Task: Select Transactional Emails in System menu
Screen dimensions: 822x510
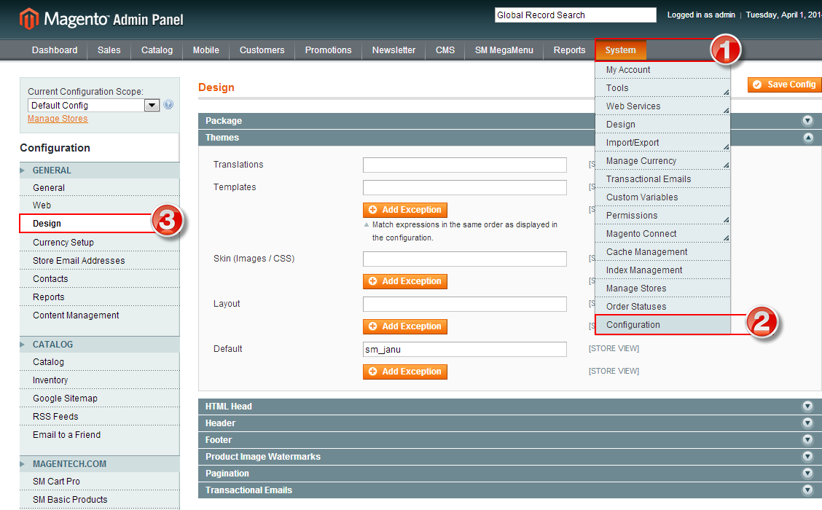Action: [x=662, y=179]
